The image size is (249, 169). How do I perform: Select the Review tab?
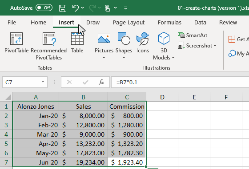click(228, 22)
